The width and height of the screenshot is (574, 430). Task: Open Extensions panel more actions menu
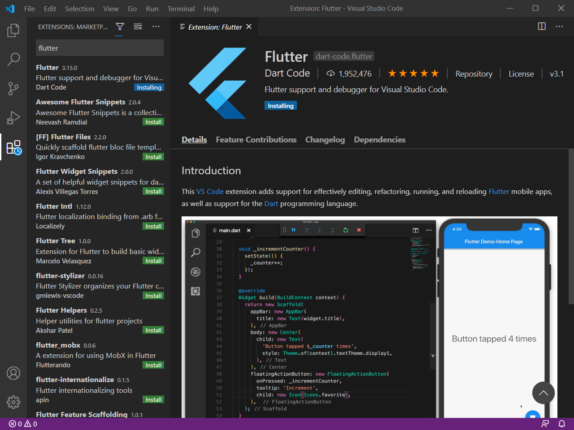tap(156, 27)
